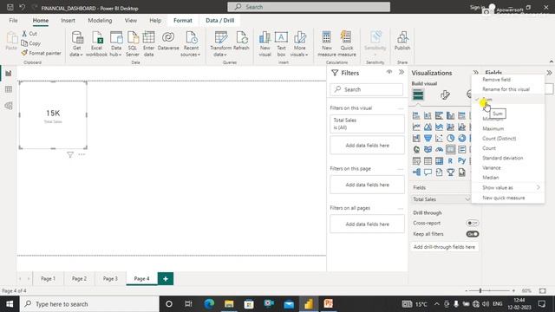Open the Get data dropdown
The height and width of the screenshot is (312, 555).
76,44
